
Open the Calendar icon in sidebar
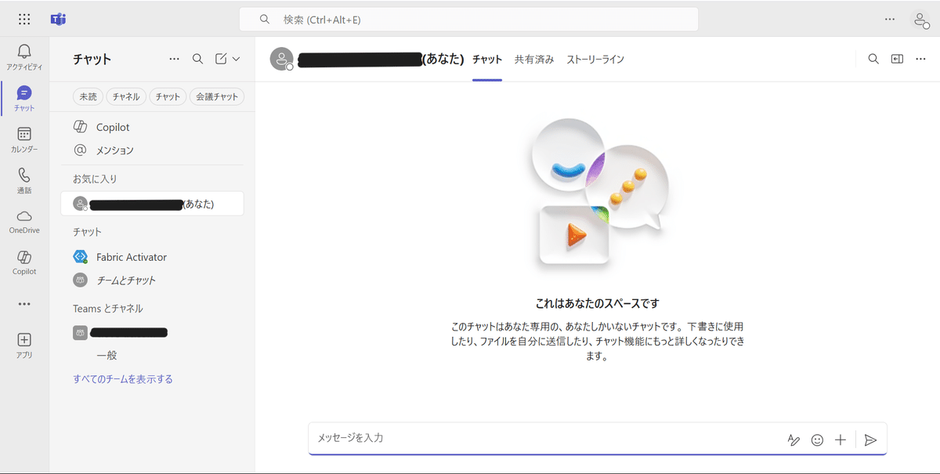[24, 135]
